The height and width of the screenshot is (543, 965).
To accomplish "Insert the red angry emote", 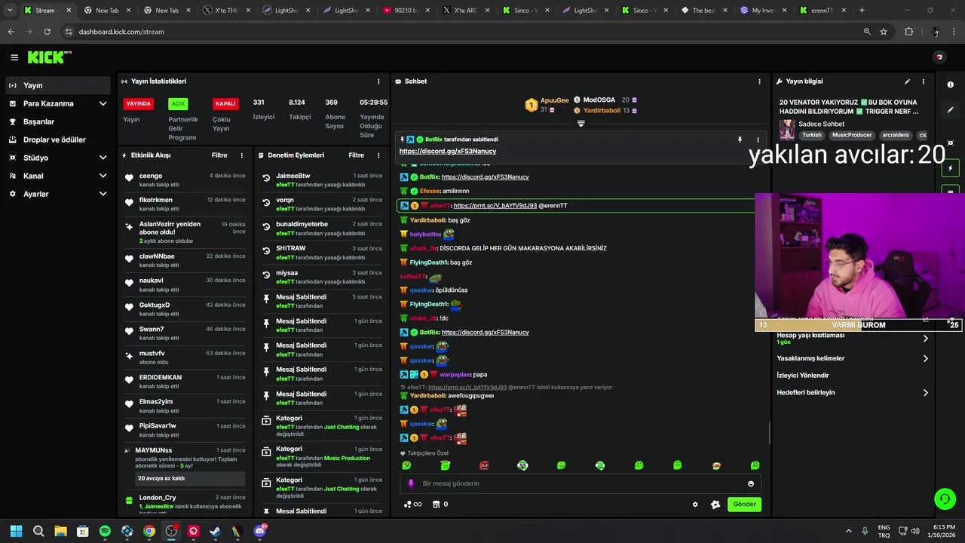I will (x=484, y=465).
